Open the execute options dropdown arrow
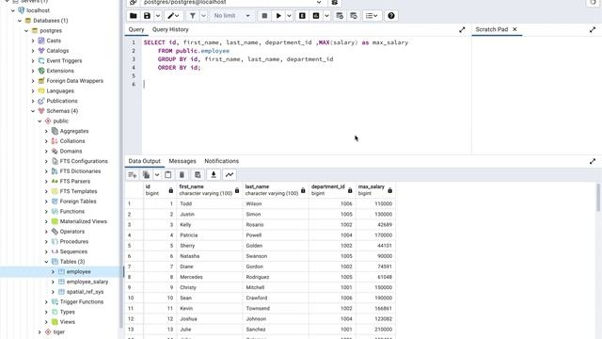The image size is (602, 339). tap(289, 16)
